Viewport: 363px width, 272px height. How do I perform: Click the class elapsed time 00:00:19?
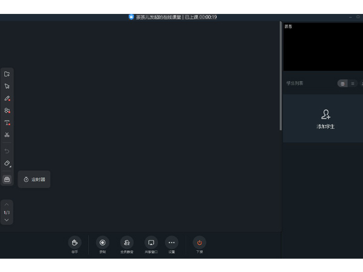[208, 17]
